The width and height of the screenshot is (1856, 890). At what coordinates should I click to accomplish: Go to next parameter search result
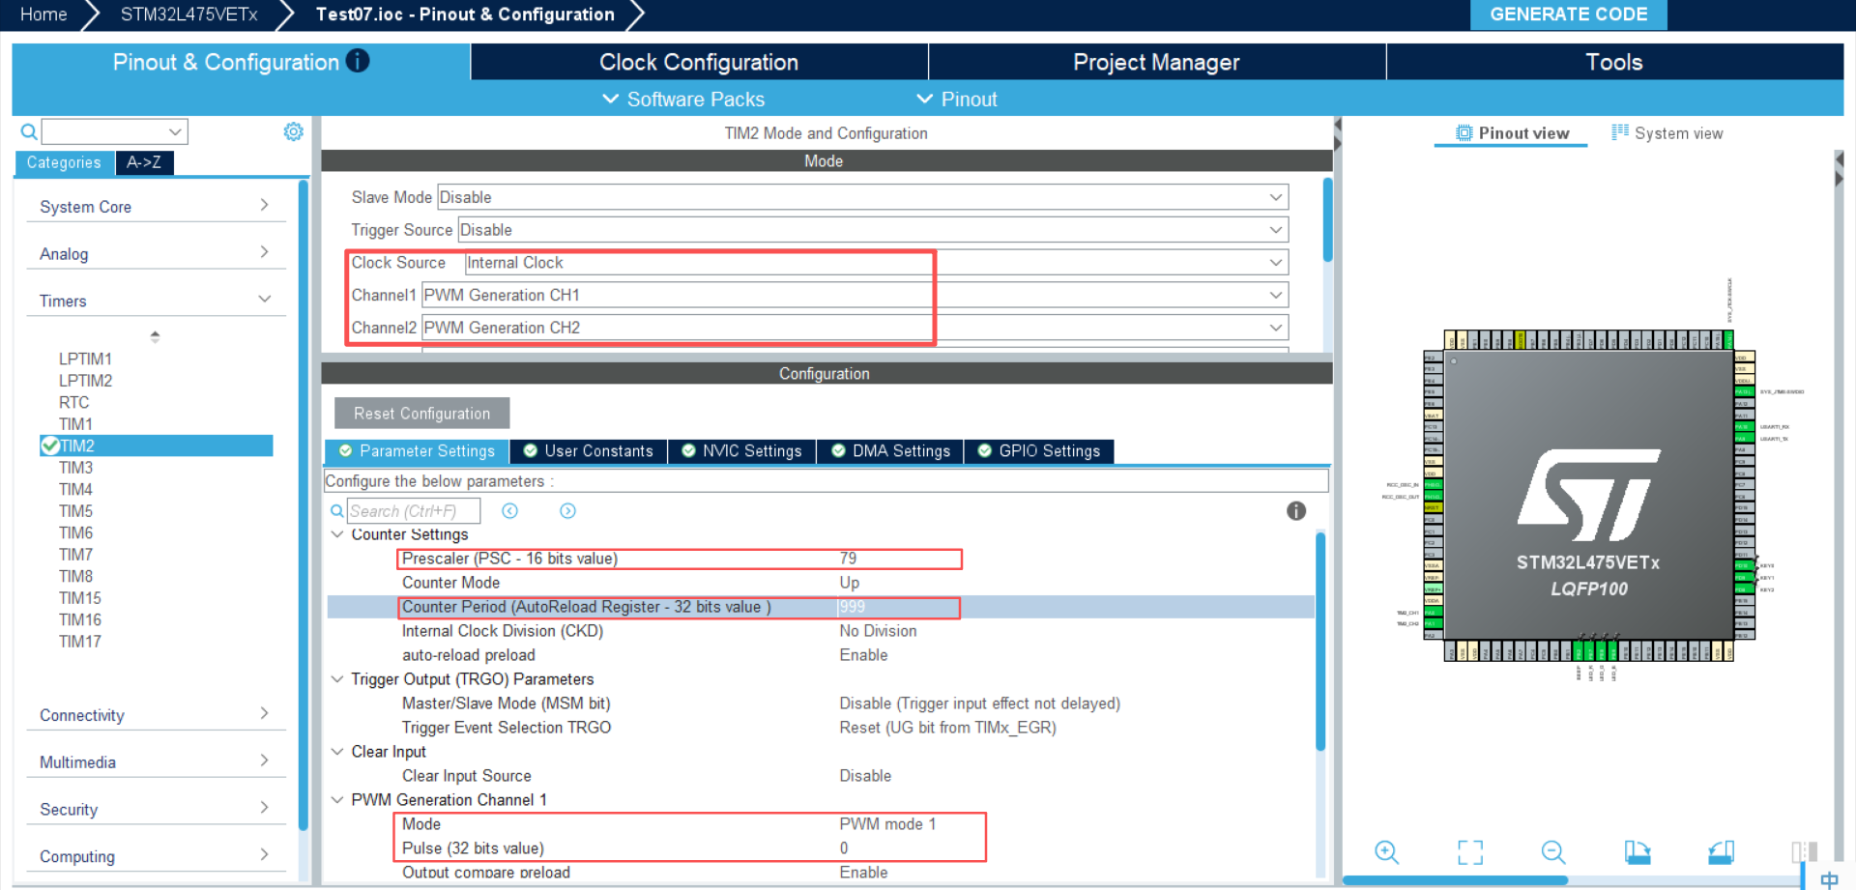coord(568,511)
